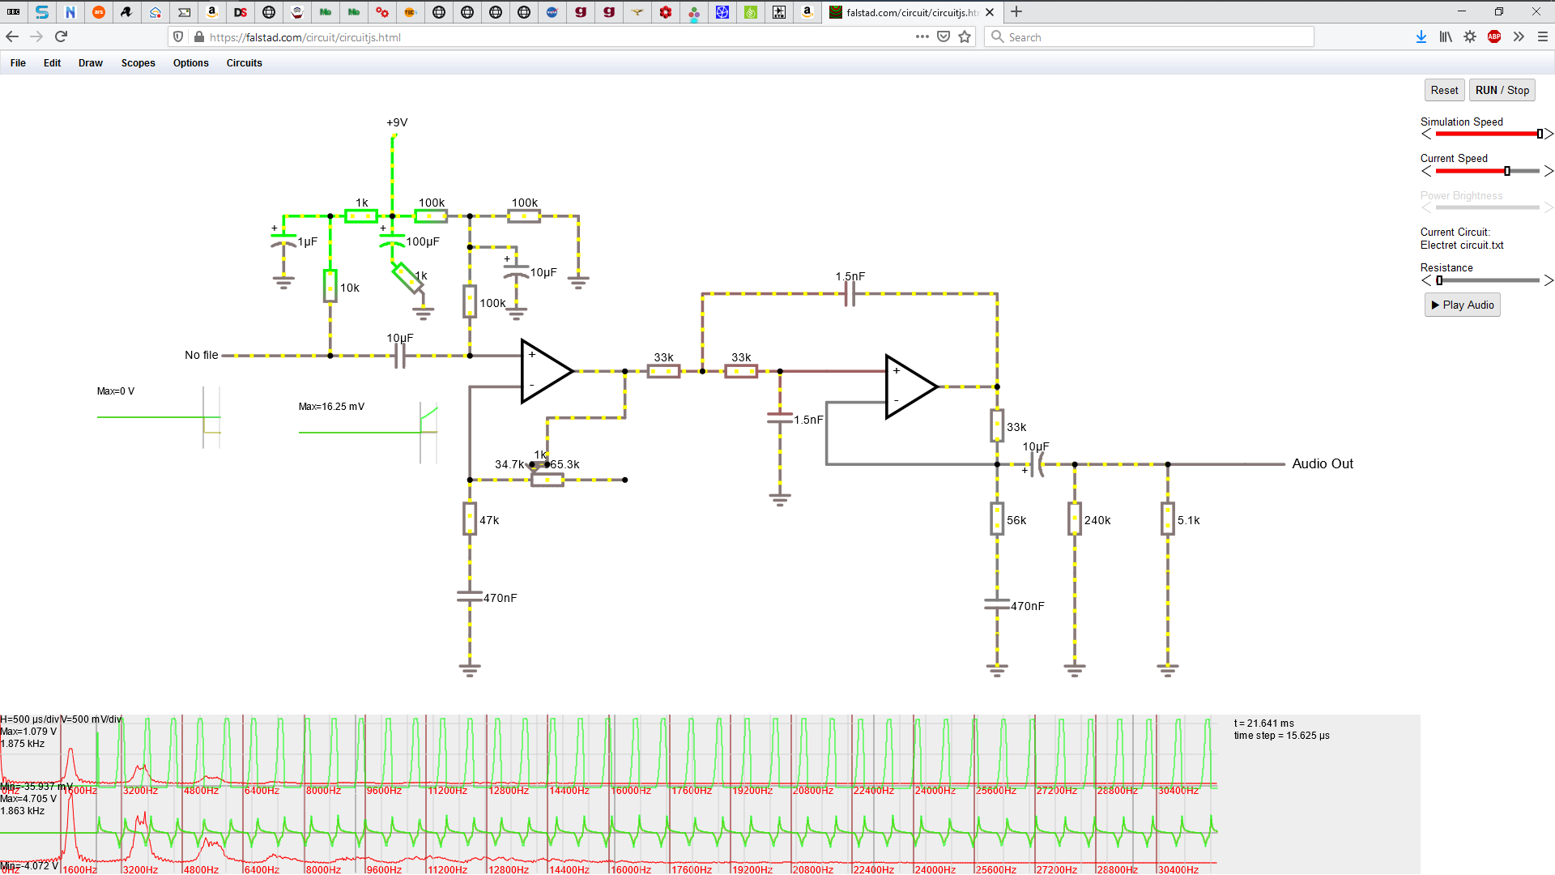
Task: Focus the browser Search field
Action: click(x=1148, y=37)
